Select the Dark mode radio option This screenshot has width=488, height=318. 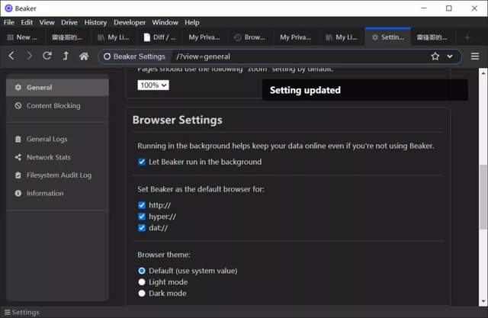tap(142, 293)
